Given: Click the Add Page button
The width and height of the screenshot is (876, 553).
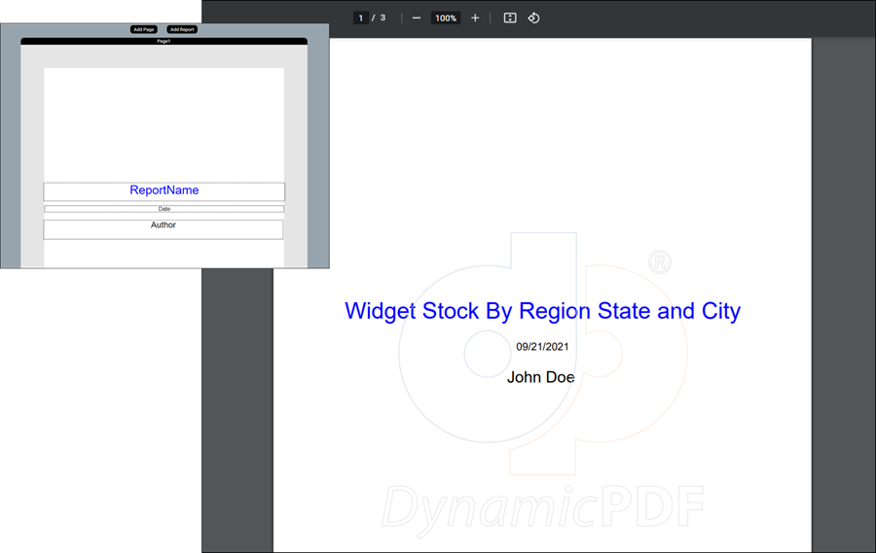Looking at the screenshot, I should point(144,29).
